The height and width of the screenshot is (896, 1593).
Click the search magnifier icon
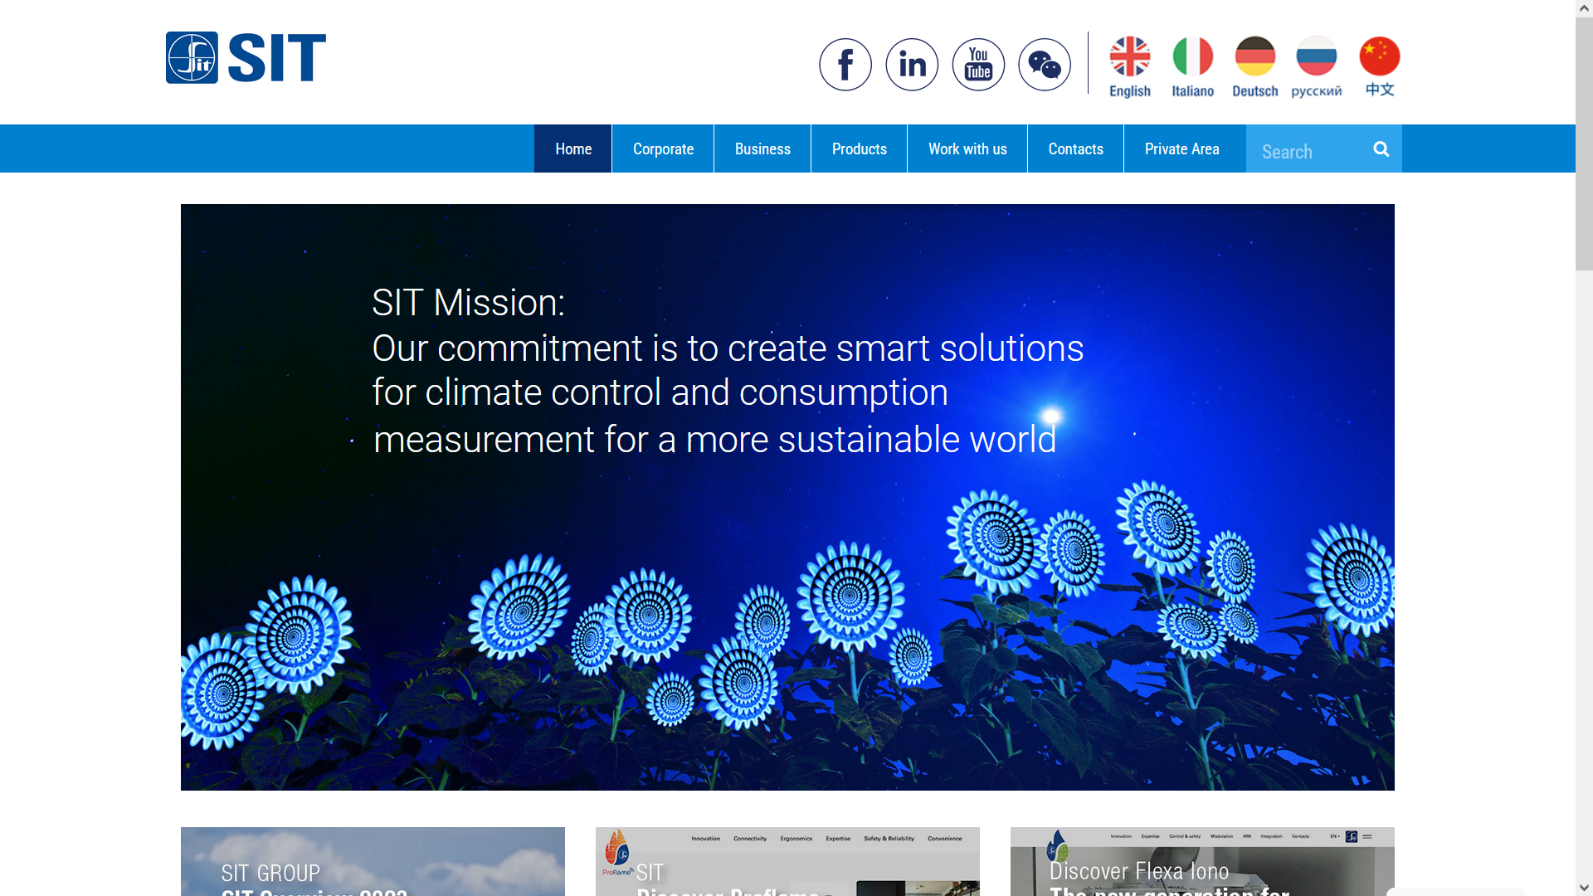click(1381, 149)
